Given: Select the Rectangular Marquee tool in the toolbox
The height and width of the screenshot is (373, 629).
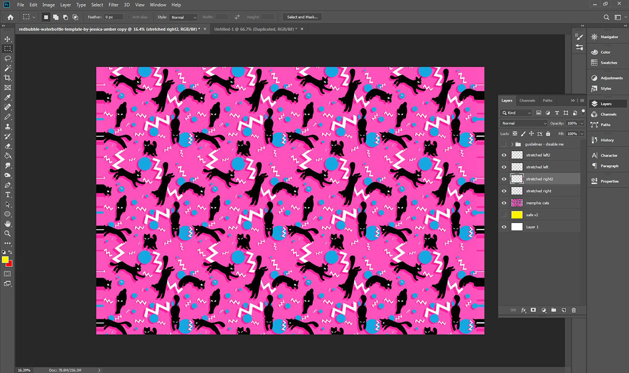Looking at the screenshot, I should point(7,48).
